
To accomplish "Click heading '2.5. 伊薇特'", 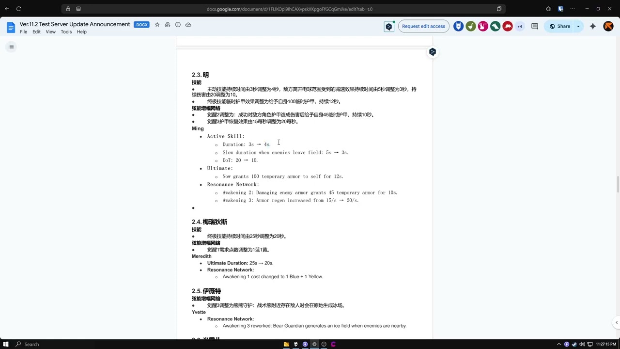I will tap(206, 291).
